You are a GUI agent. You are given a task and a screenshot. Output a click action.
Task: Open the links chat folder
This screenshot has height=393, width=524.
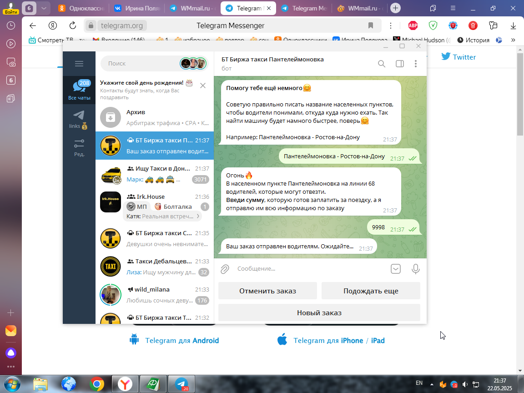click(79, 120)
